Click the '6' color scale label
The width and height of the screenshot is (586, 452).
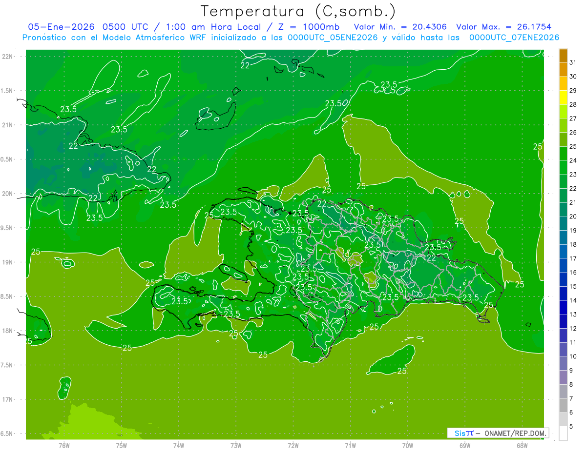point(571,413)
